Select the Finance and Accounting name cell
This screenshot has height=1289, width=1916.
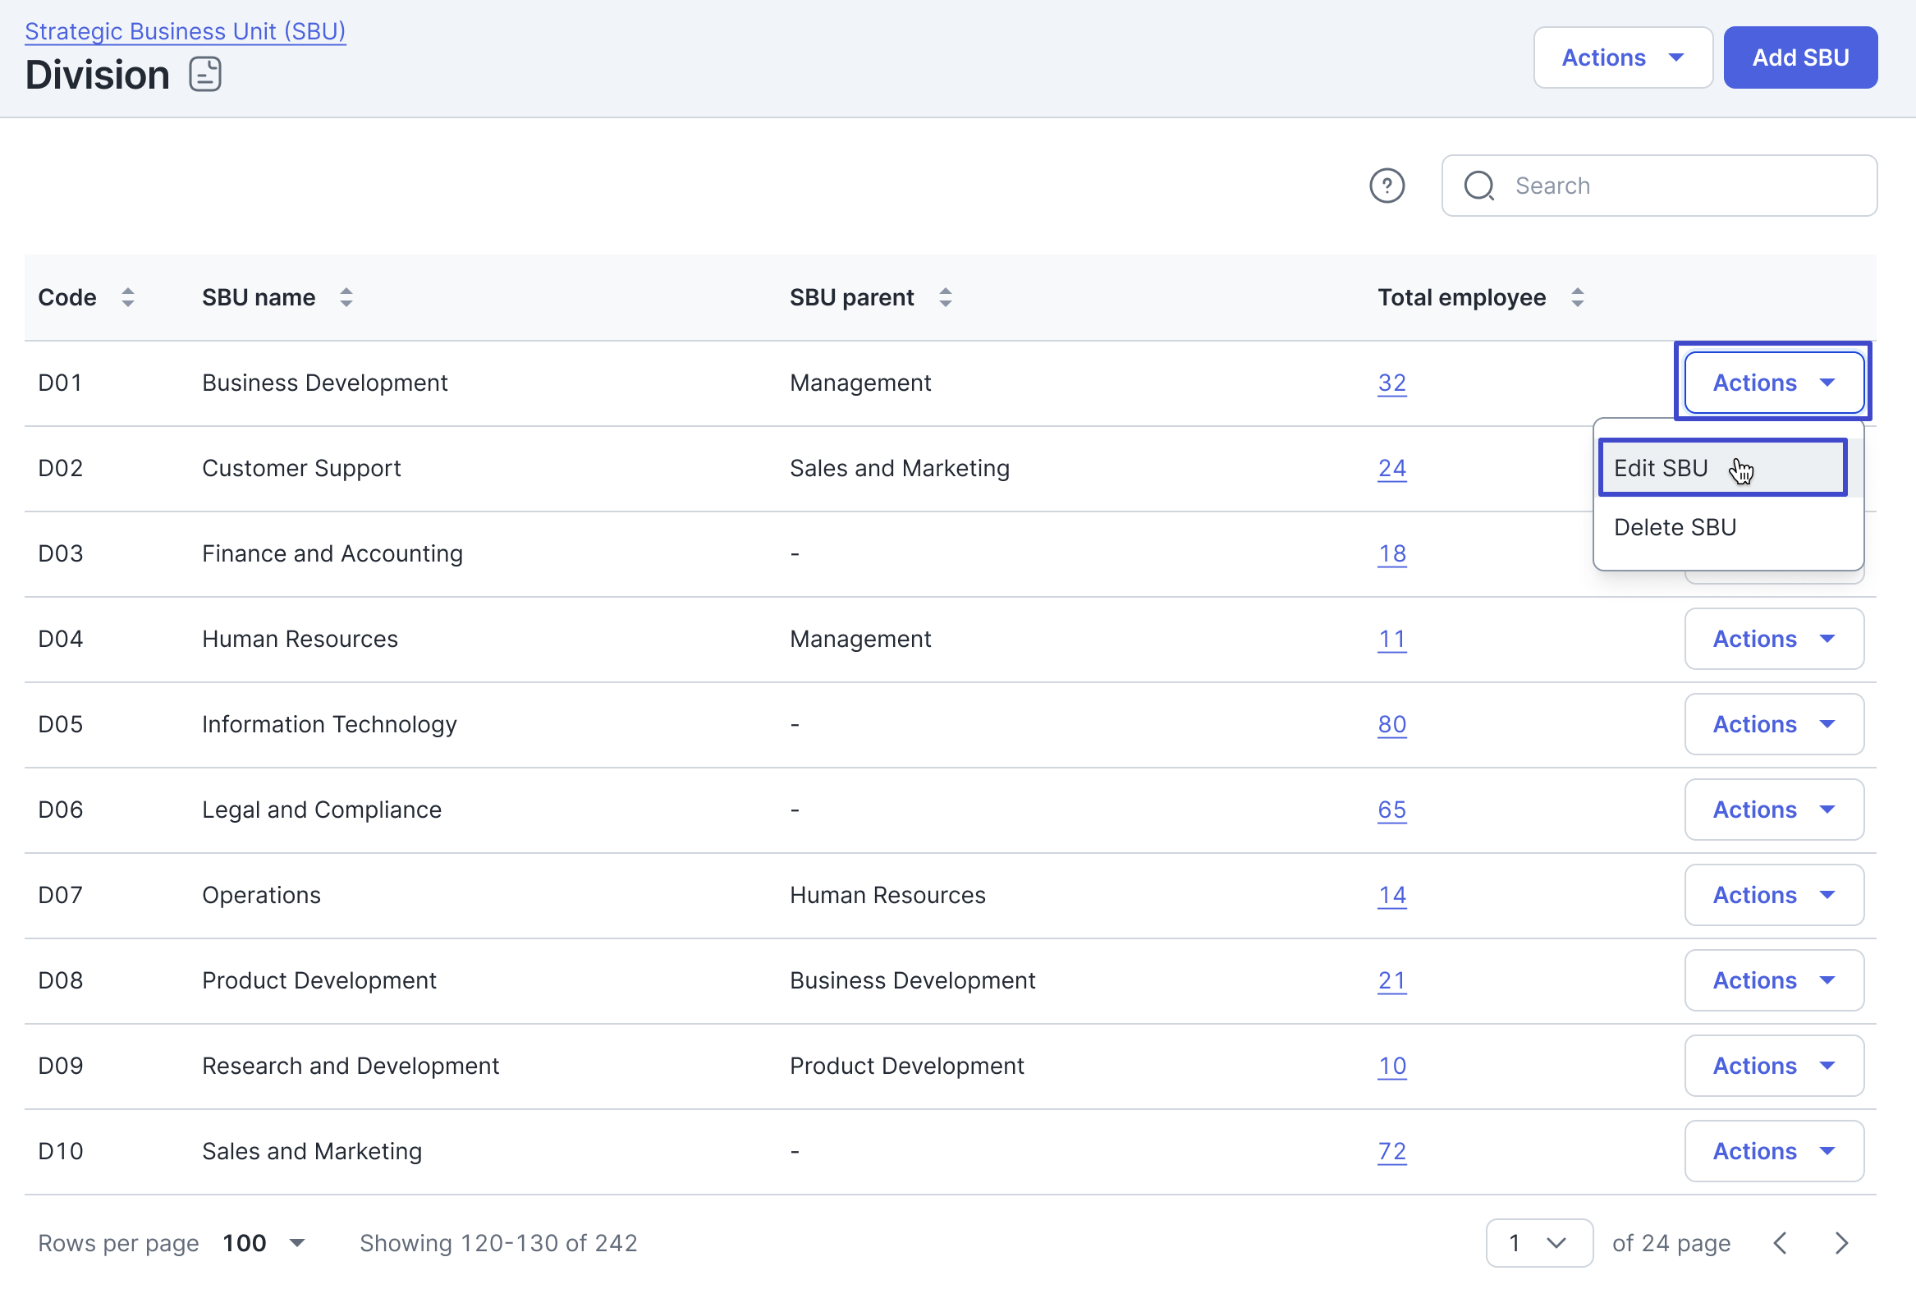click(x=332, y=554)
